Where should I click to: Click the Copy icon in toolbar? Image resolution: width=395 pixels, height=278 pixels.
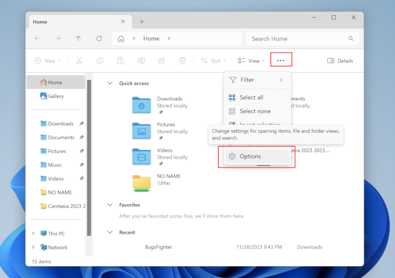[100, 61]
